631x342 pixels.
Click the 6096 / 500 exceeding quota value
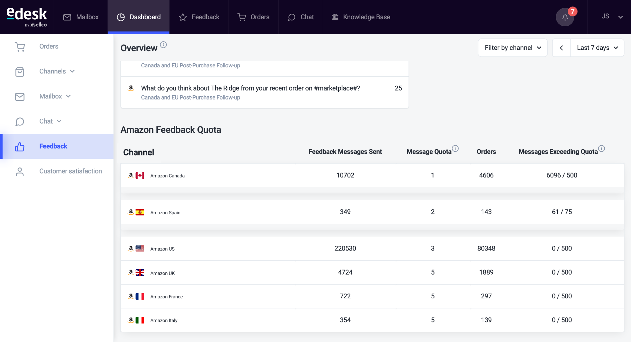pyautogui.click(x=562, y=175)
